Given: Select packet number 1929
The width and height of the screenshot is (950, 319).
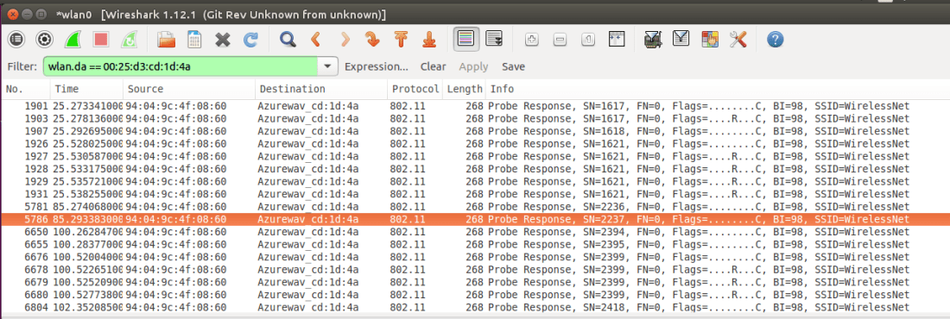Looking at the screenshot, I should coord(475,181).
